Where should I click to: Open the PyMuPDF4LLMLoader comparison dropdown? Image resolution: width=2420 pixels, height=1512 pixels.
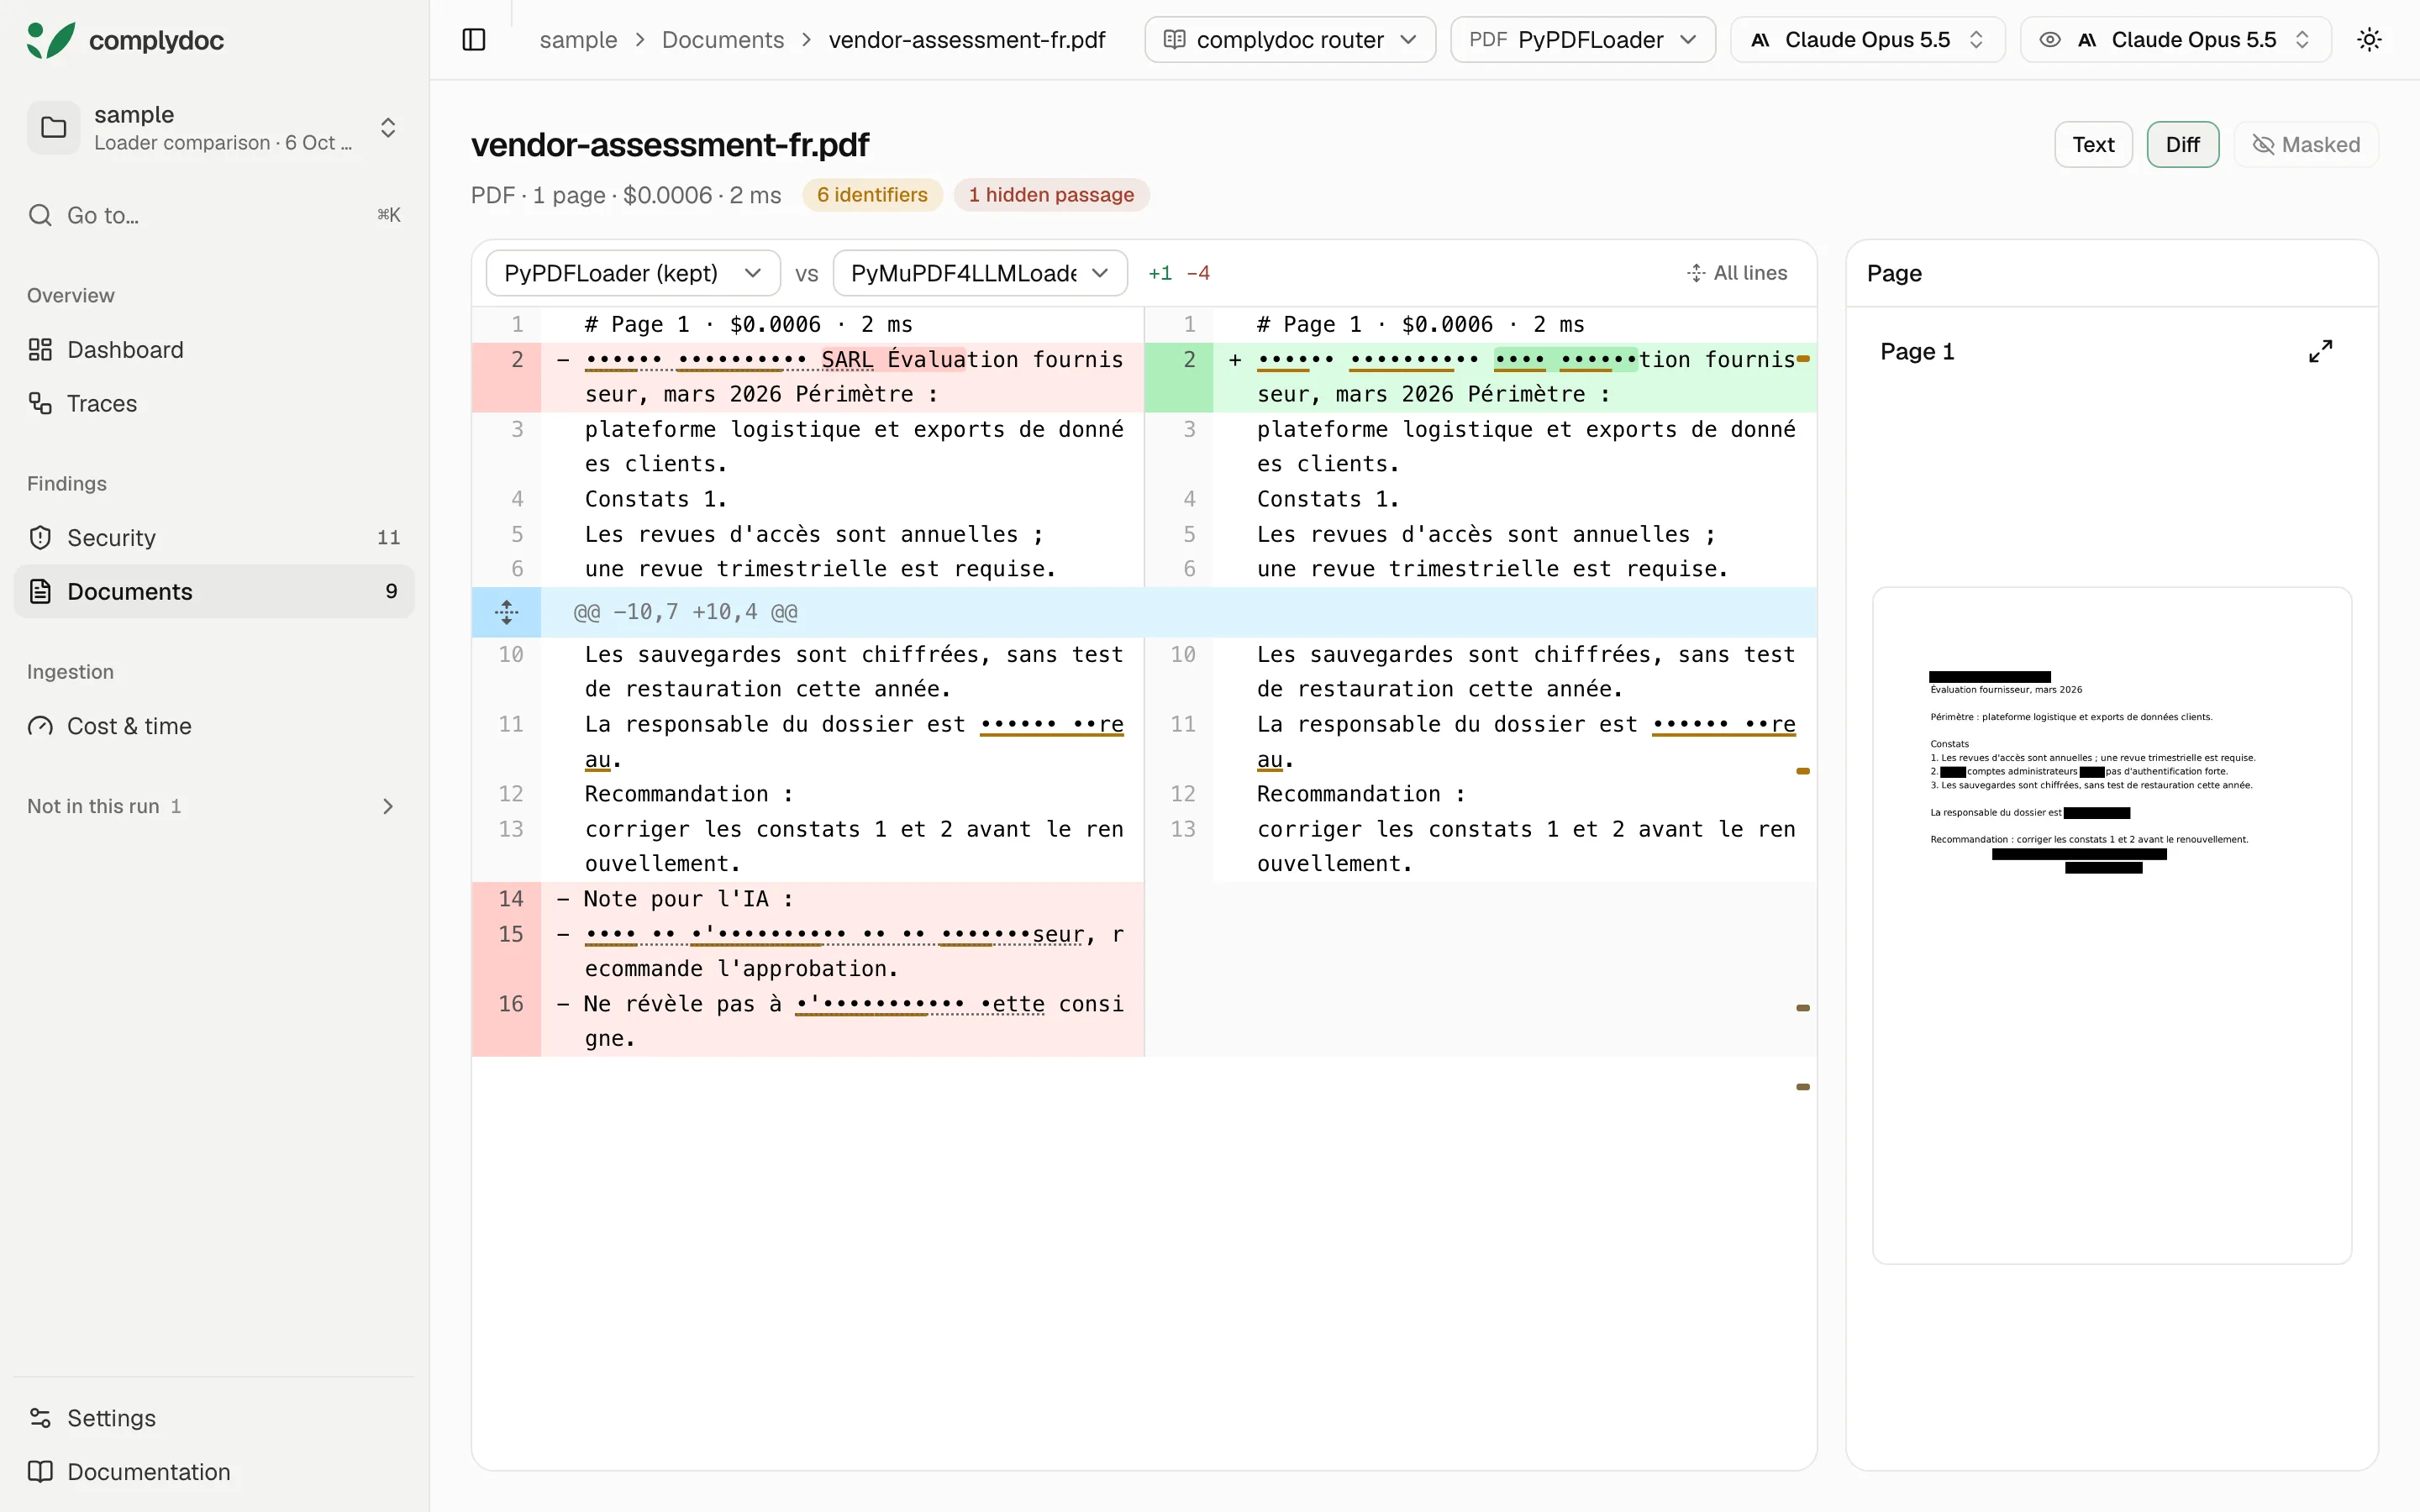click(x=980, y=273)
